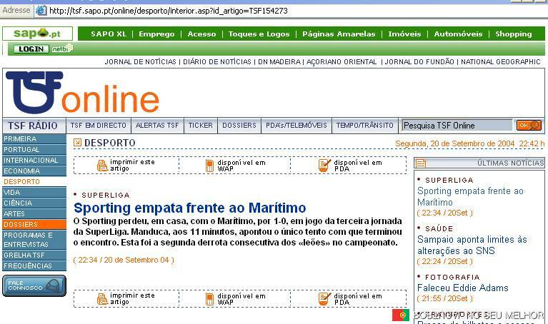This screenshot has height=324, width=548.
Task: Click the top WAP phone icon
Action: [210, 166]
